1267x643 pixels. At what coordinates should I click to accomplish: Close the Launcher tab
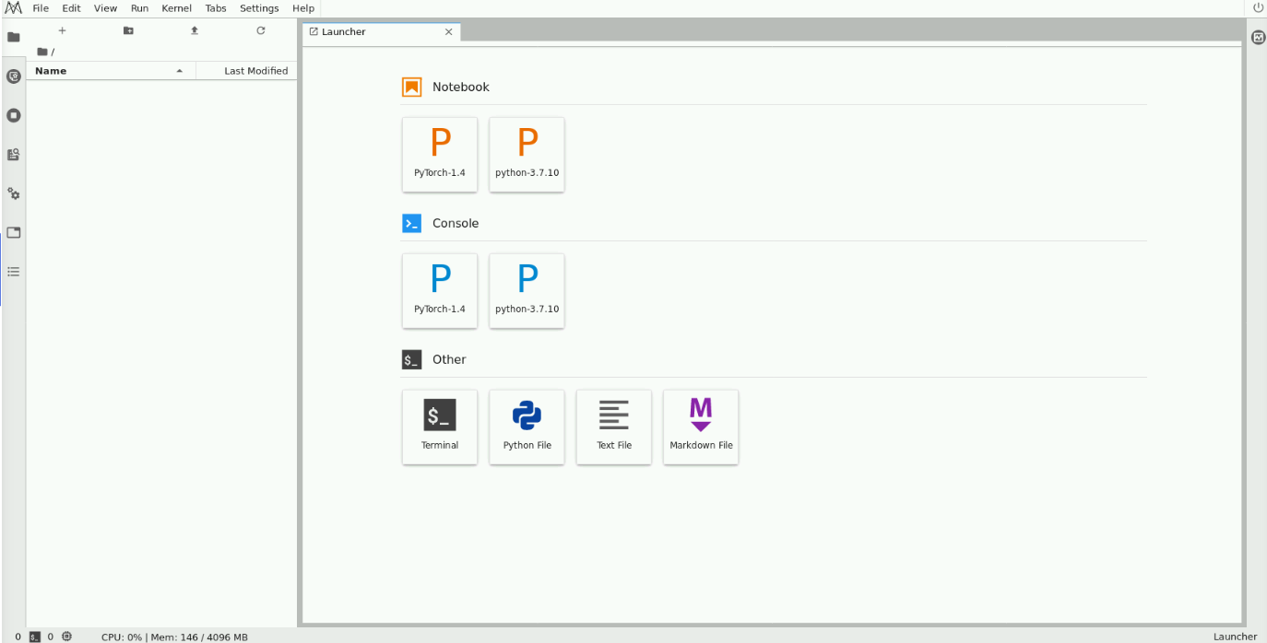pyautogui.click(x=449, y=31)
